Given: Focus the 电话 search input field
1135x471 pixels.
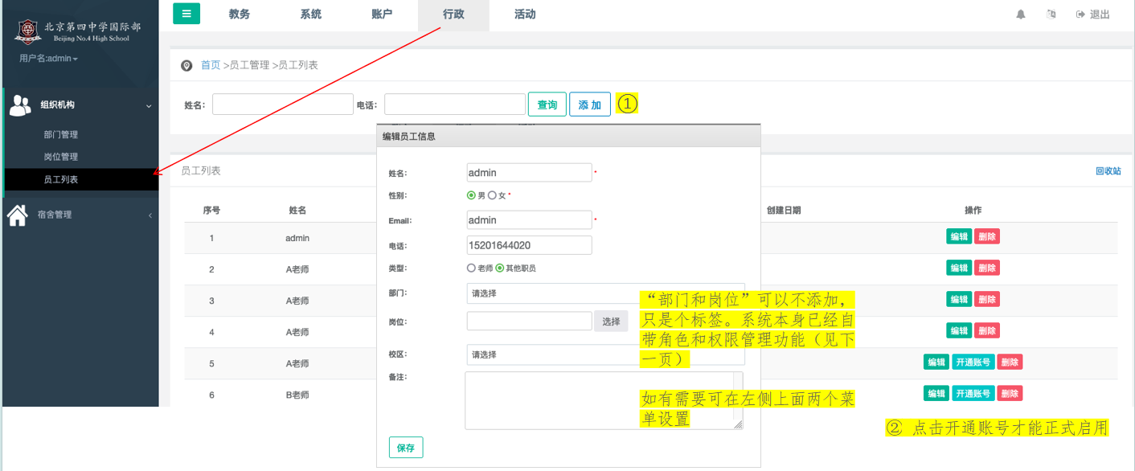Looking at the screenshot, I should click(x=455, y=104).
